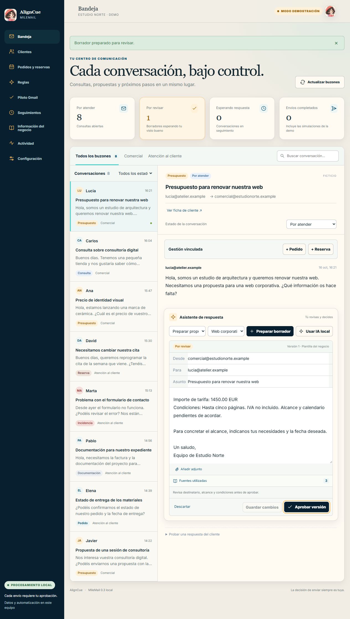Switch to the Comercial tab

[133, 156]
